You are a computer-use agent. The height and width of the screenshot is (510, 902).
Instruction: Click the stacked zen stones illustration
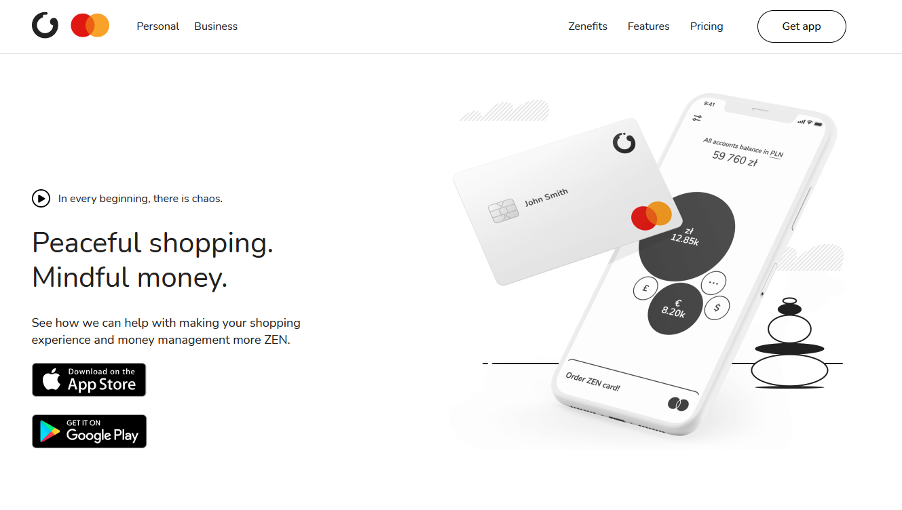pyautogui.click(x=789, y=342)
